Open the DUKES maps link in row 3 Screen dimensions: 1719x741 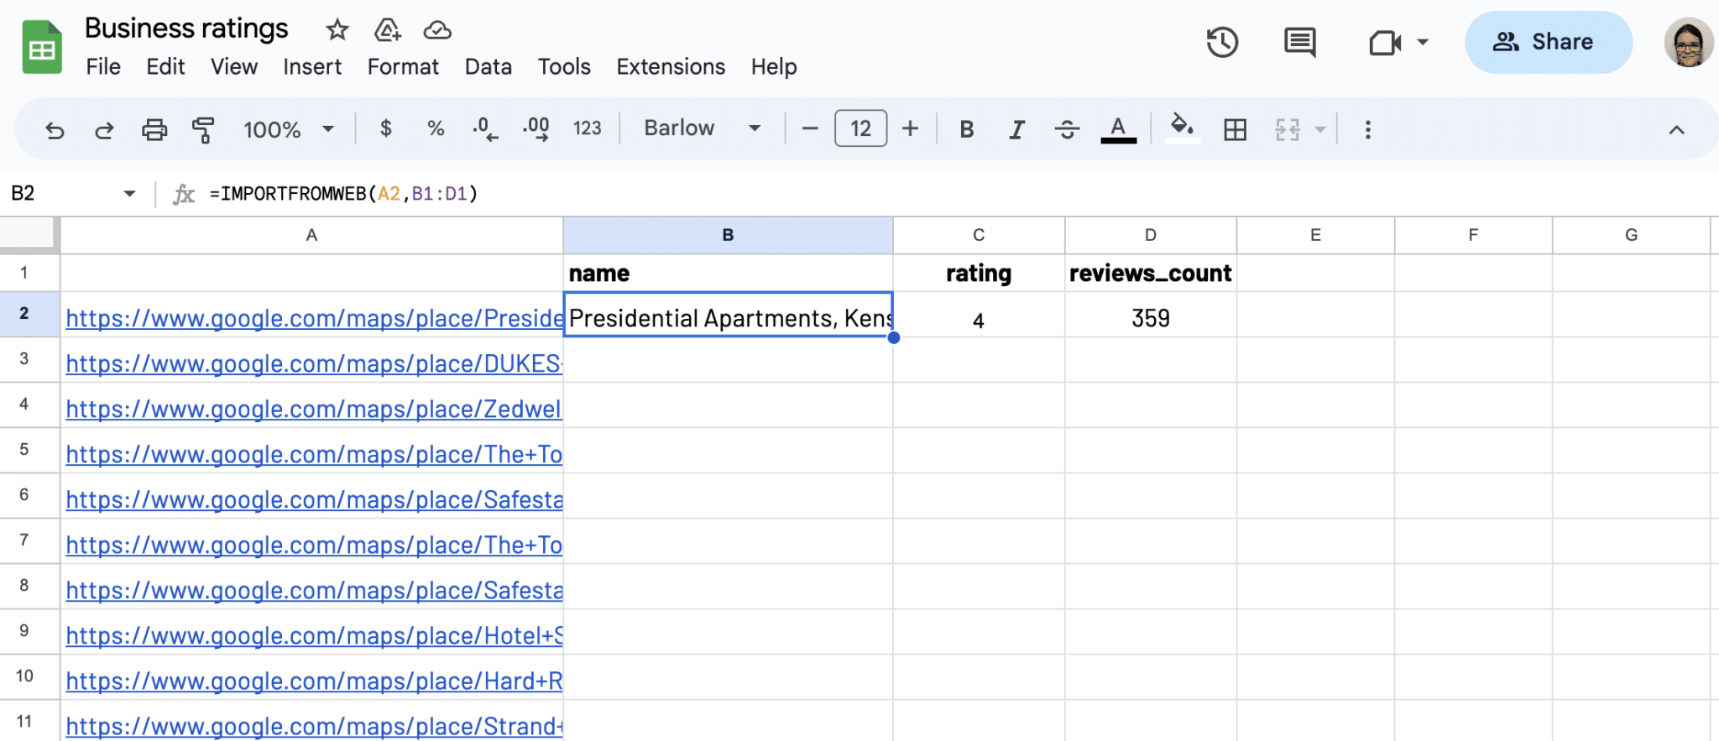coord(315,363)
